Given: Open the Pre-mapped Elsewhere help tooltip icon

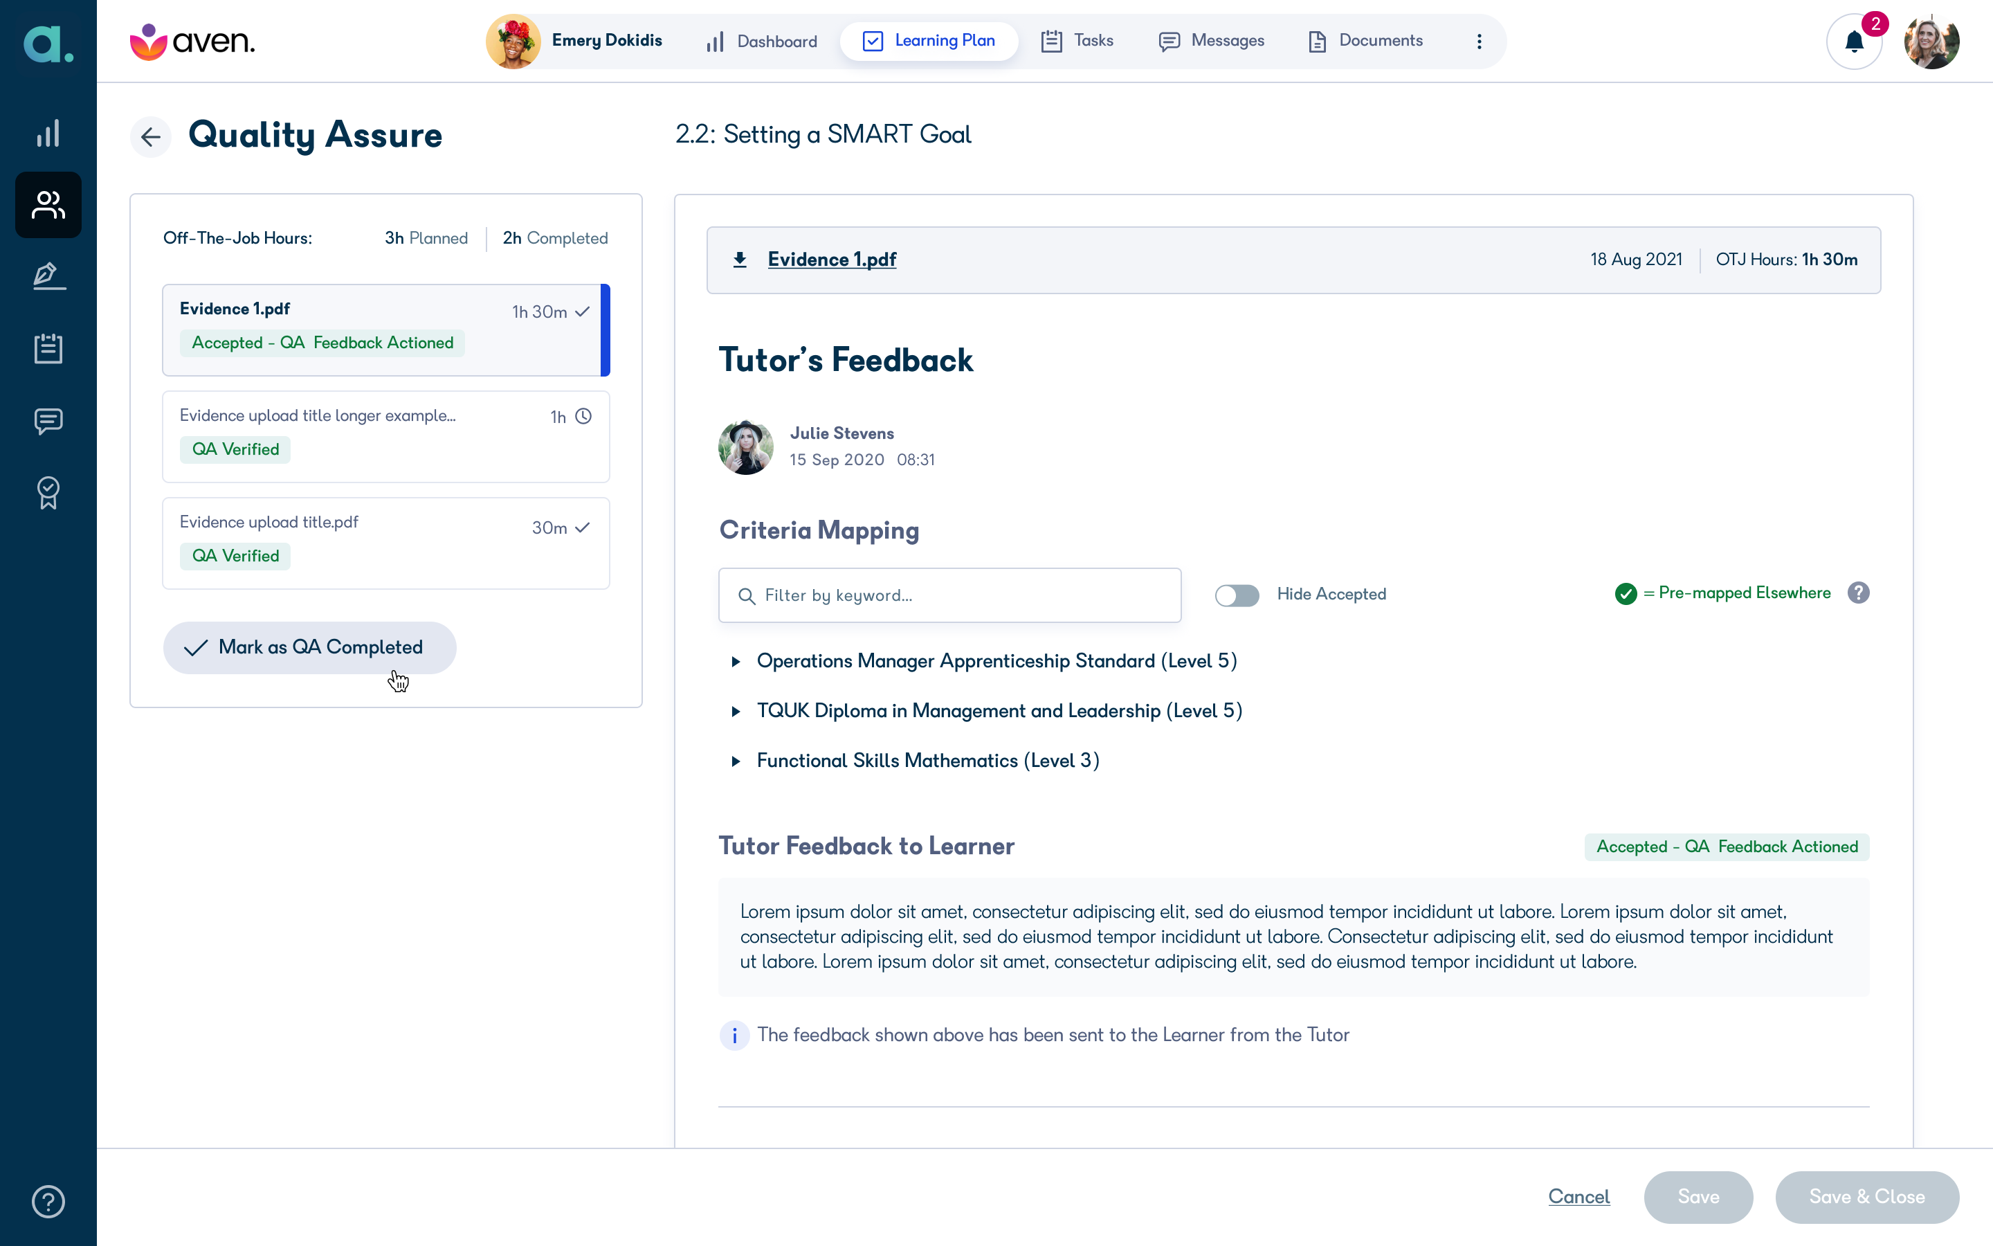Looking at the screenshot, I should pyautogui.click(x=1858, y=593).
